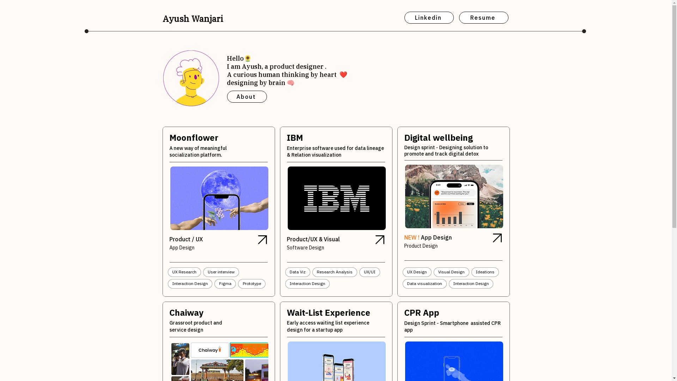
Task: Open the Chaiway project heading
Action: (x=186, y=313)
